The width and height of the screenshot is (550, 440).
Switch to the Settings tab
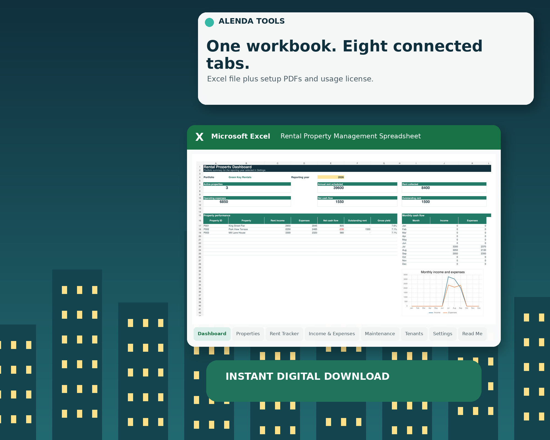(x=443, y=334)
